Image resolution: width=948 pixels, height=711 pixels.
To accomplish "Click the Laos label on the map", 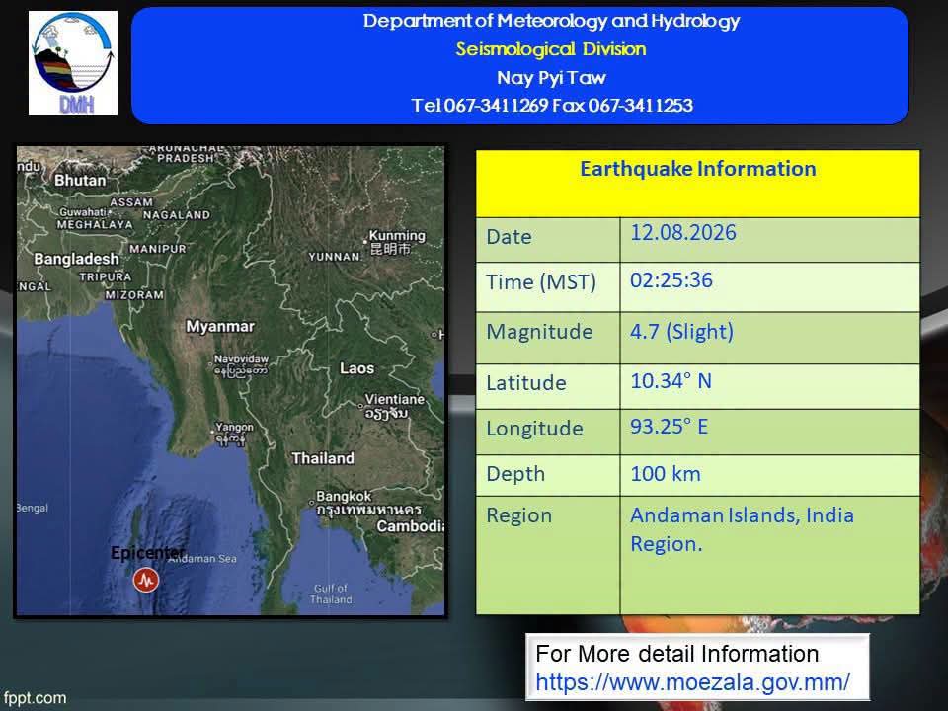I will (x=356, y=368).
